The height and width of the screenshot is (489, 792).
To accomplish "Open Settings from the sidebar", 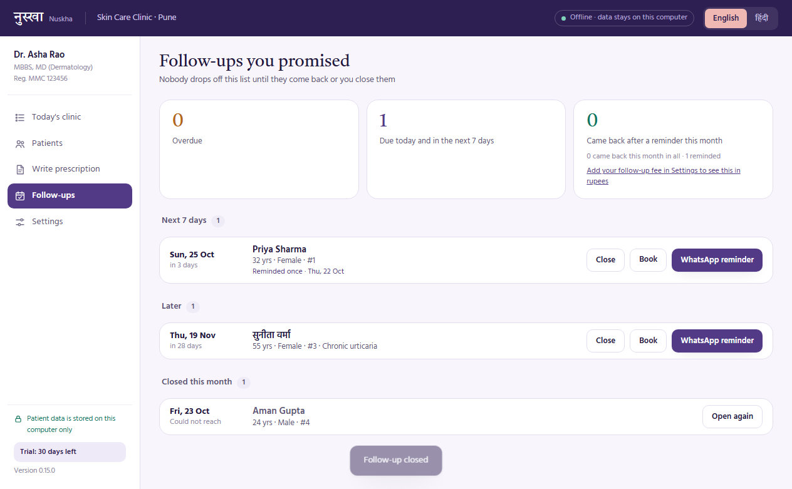I will click(70, 222).
